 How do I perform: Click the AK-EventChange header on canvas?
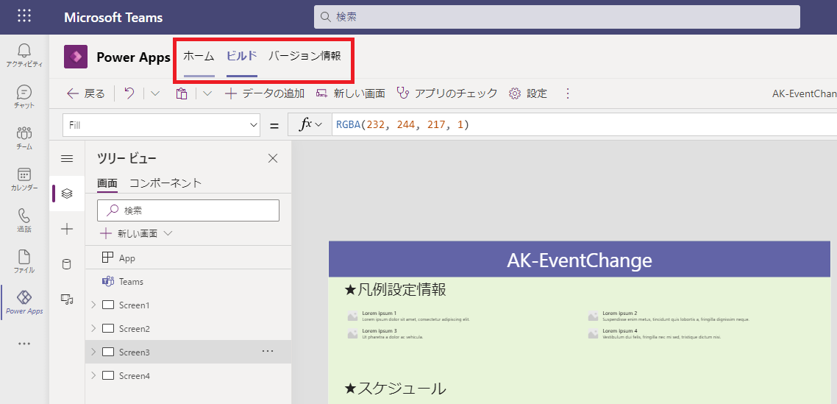(580, 260)
